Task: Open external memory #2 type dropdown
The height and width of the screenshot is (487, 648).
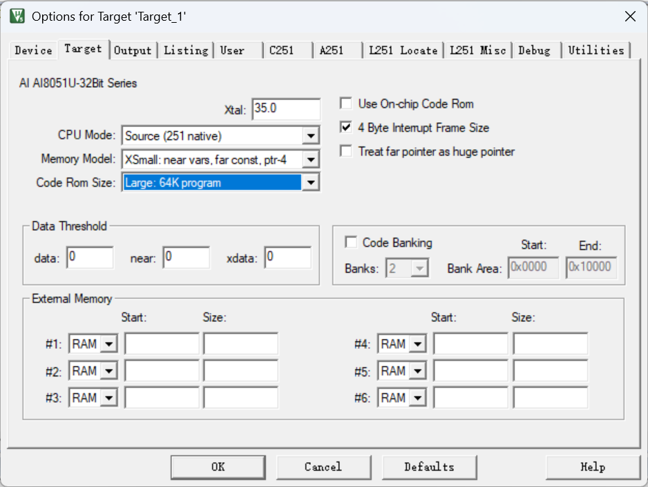Action: 109,370
